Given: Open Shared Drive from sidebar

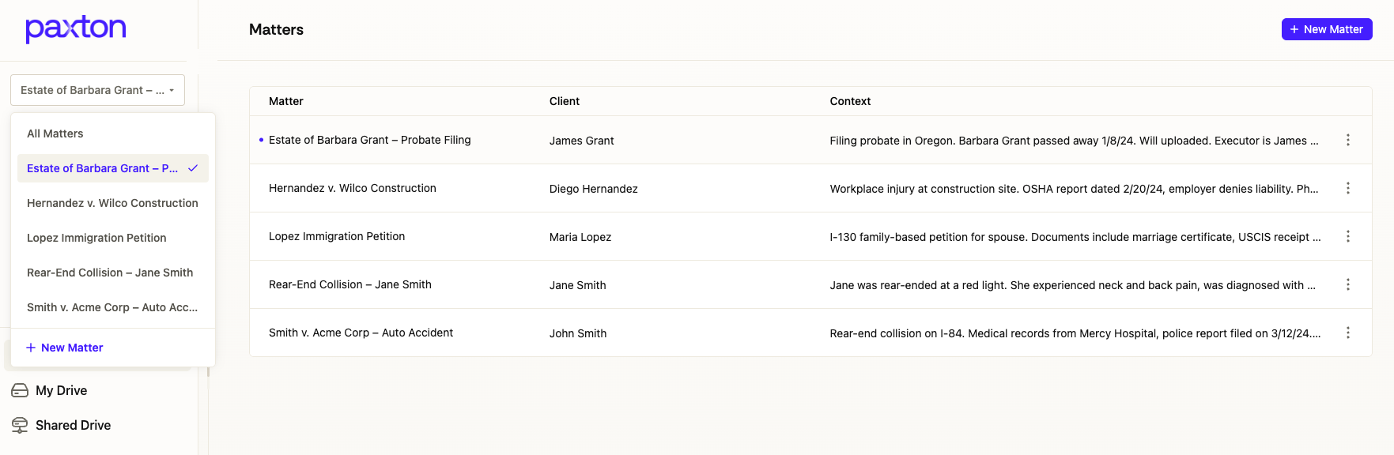Looking at the screenshot, I should tap(73, 425).
